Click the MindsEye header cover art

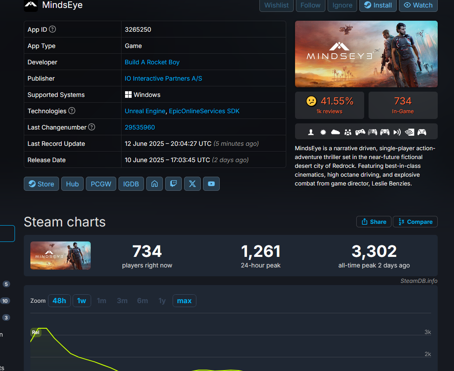coord(366,54)
